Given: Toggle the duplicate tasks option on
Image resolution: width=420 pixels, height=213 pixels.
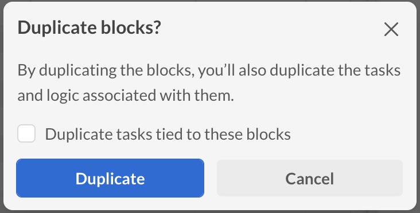Looking at the screenshot, I should 26,133.
